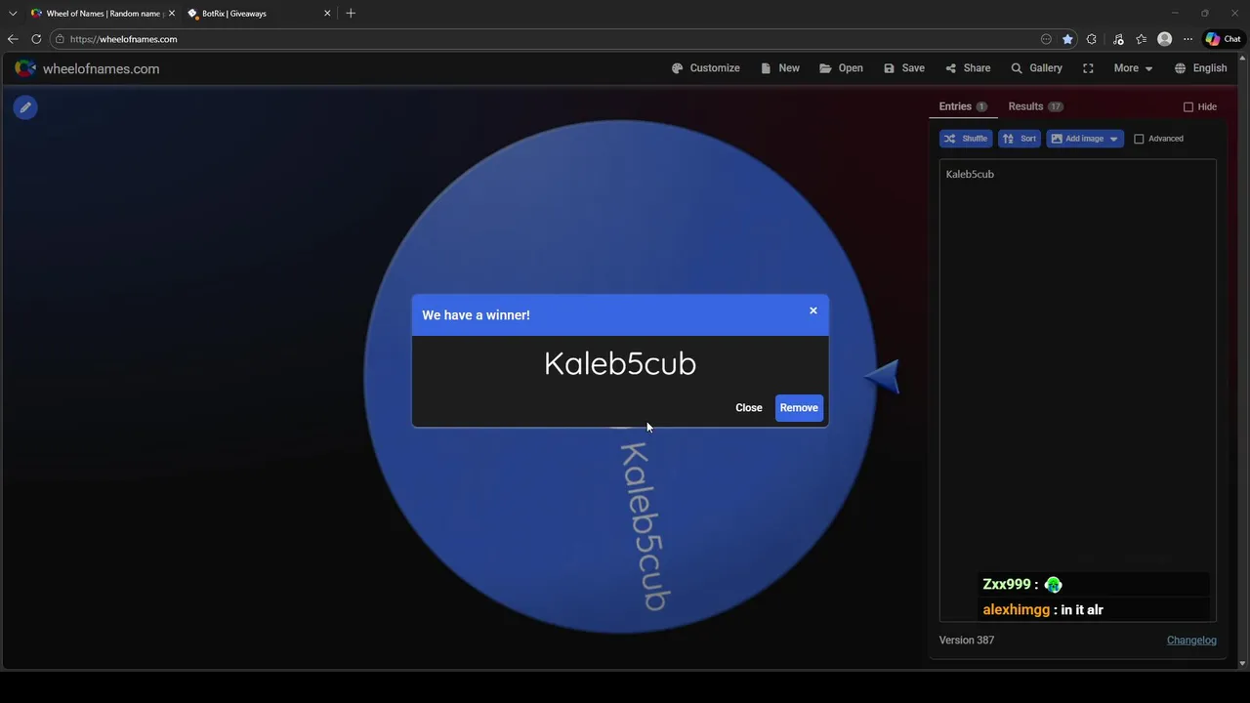Click Close in the winner dialog
Viewport: 1250px width, 703px height.
749,408
